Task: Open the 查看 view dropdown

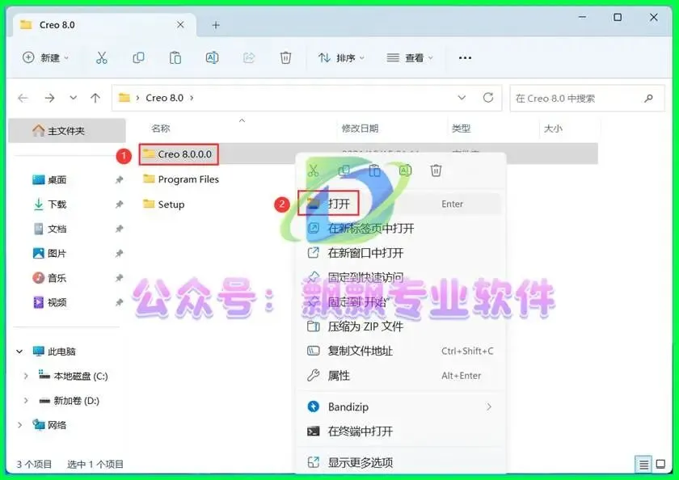Action: 410,57
